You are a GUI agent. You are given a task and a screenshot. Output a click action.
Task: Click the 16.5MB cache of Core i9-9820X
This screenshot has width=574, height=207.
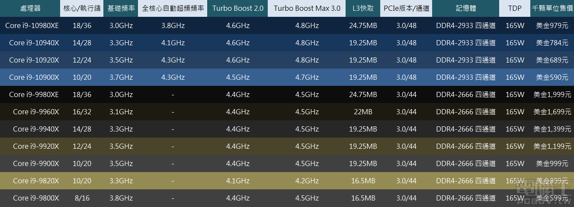click(x=363, y=181)
